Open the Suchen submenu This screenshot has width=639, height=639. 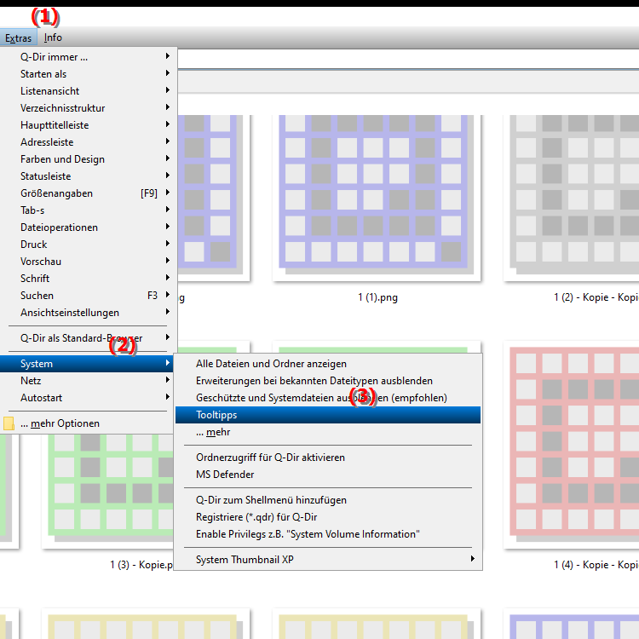[x=89, y=296]
